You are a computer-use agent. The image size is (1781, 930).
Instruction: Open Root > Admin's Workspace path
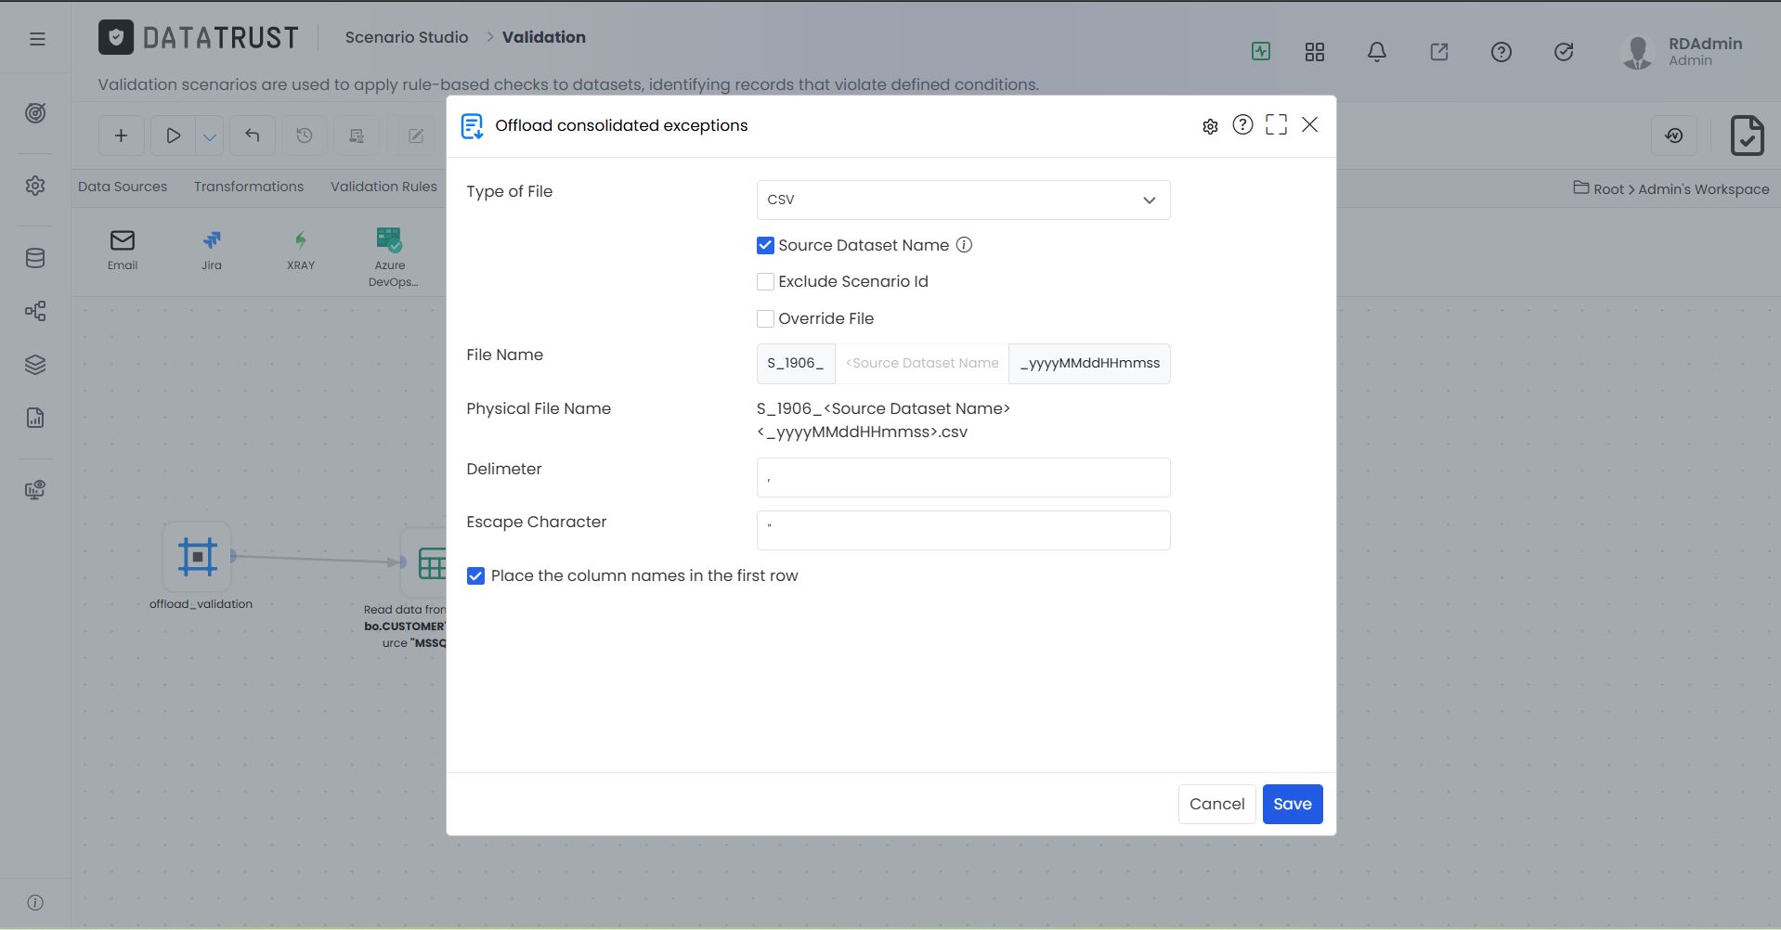[1671, 188]
